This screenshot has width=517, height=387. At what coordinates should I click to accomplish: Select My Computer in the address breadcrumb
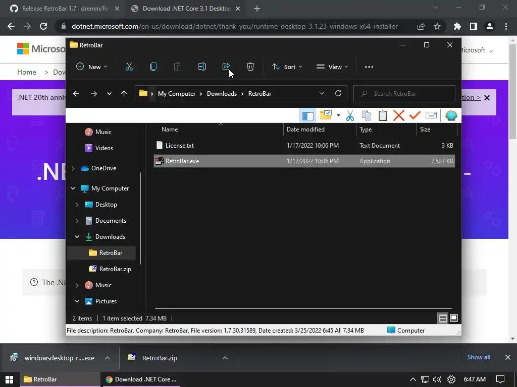[x=177, y=94]
